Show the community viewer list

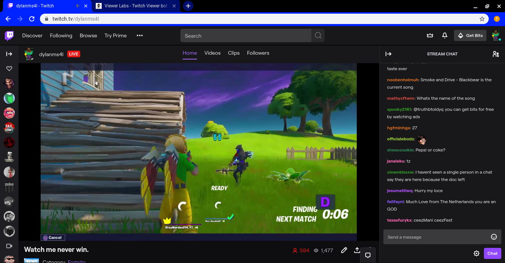(x=495, y=54)
